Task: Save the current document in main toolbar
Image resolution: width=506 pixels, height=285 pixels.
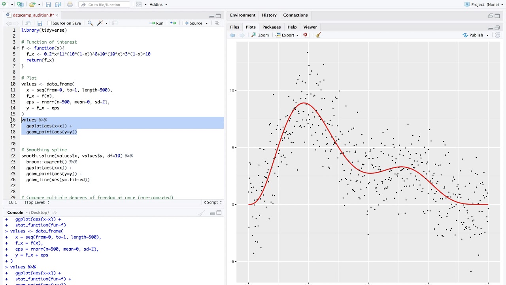Action: tap(48, 4)
